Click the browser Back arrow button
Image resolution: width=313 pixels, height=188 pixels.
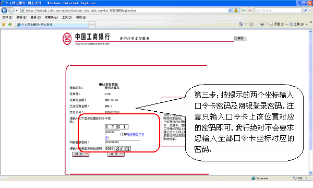[4, 10]
